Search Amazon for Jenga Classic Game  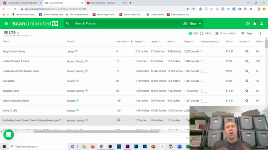click(x=247, y=51)
